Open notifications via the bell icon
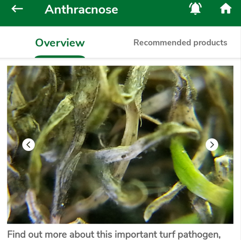Viewport: 241px width, 240px height. (195, 9)
